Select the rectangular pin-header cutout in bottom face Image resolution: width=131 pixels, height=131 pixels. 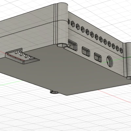click(x=22, y=56)
